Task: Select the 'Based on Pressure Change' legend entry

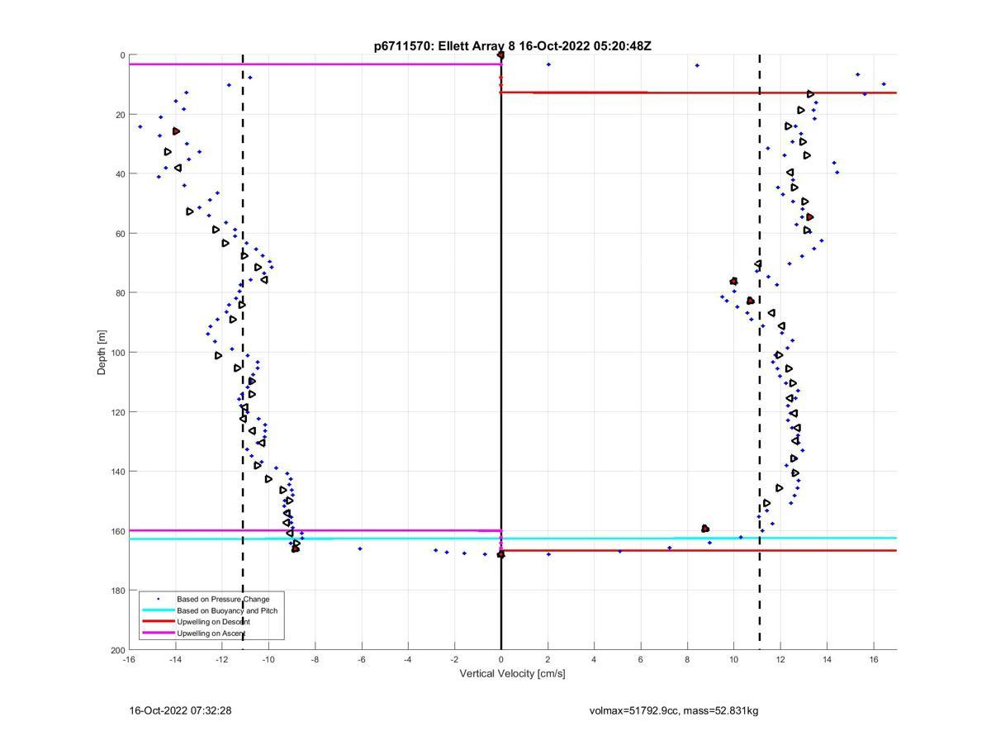Action: (223, 599)
